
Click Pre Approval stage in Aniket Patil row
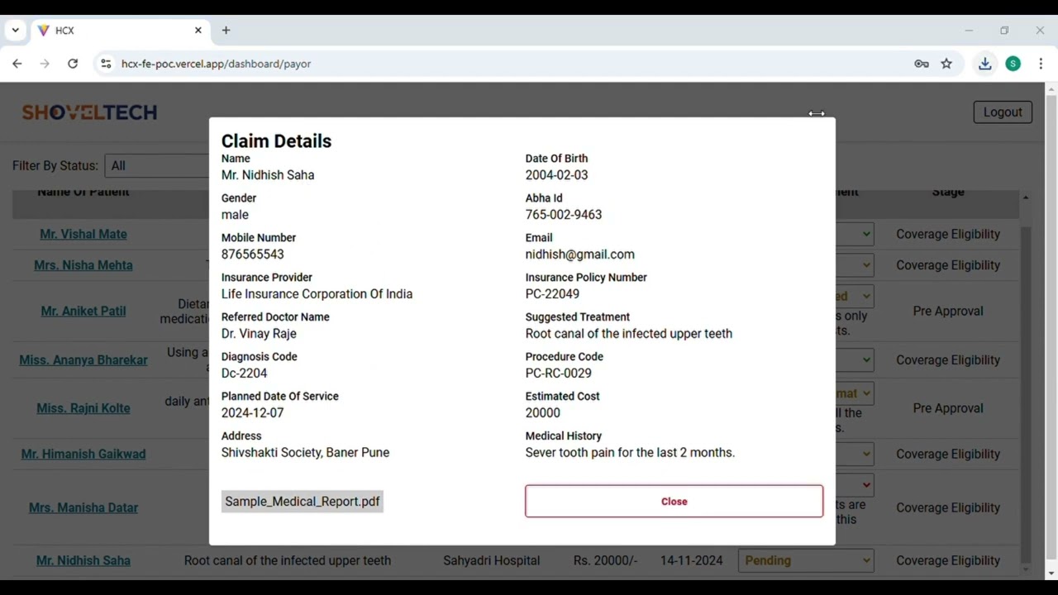948,311
